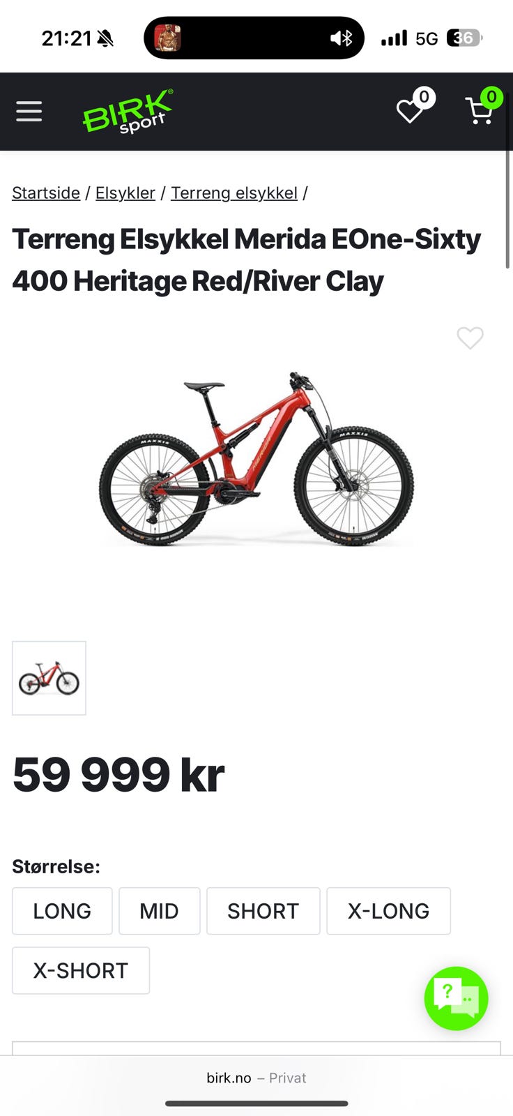Tap the Birk Sport logo
513x1116 pixels.
(128, 112)
